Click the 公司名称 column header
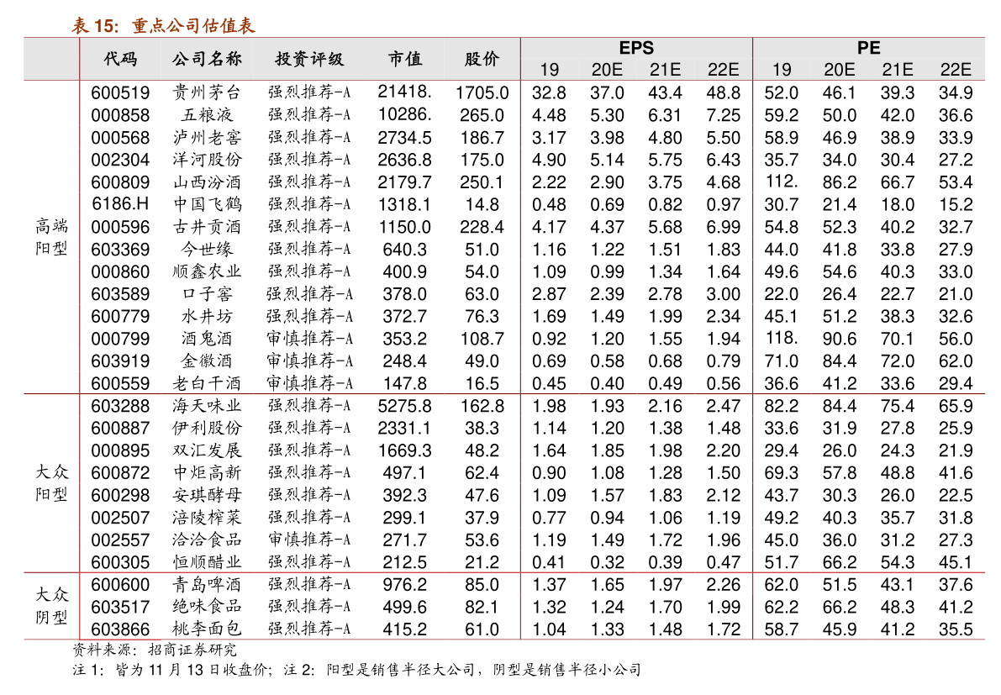Screen dimensions: 1001x695 207,59
